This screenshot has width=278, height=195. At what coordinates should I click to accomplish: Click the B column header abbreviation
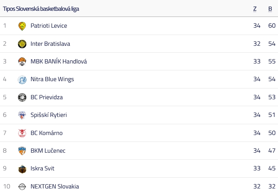pos(270,9)
